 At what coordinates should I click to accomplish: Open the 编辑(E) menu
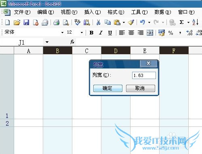click(x=46, y=12)
